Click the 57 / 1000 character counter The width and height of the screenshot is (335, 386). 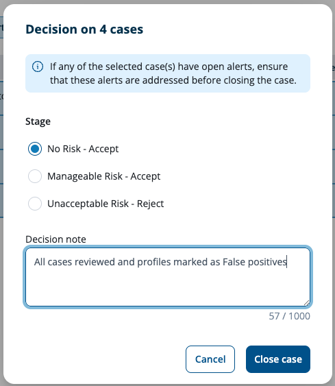pyautogui.click(x=289, y=316)
